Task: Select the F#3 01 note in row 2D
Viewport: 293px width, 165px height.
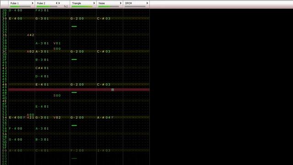Action: [x=42, y=10]
